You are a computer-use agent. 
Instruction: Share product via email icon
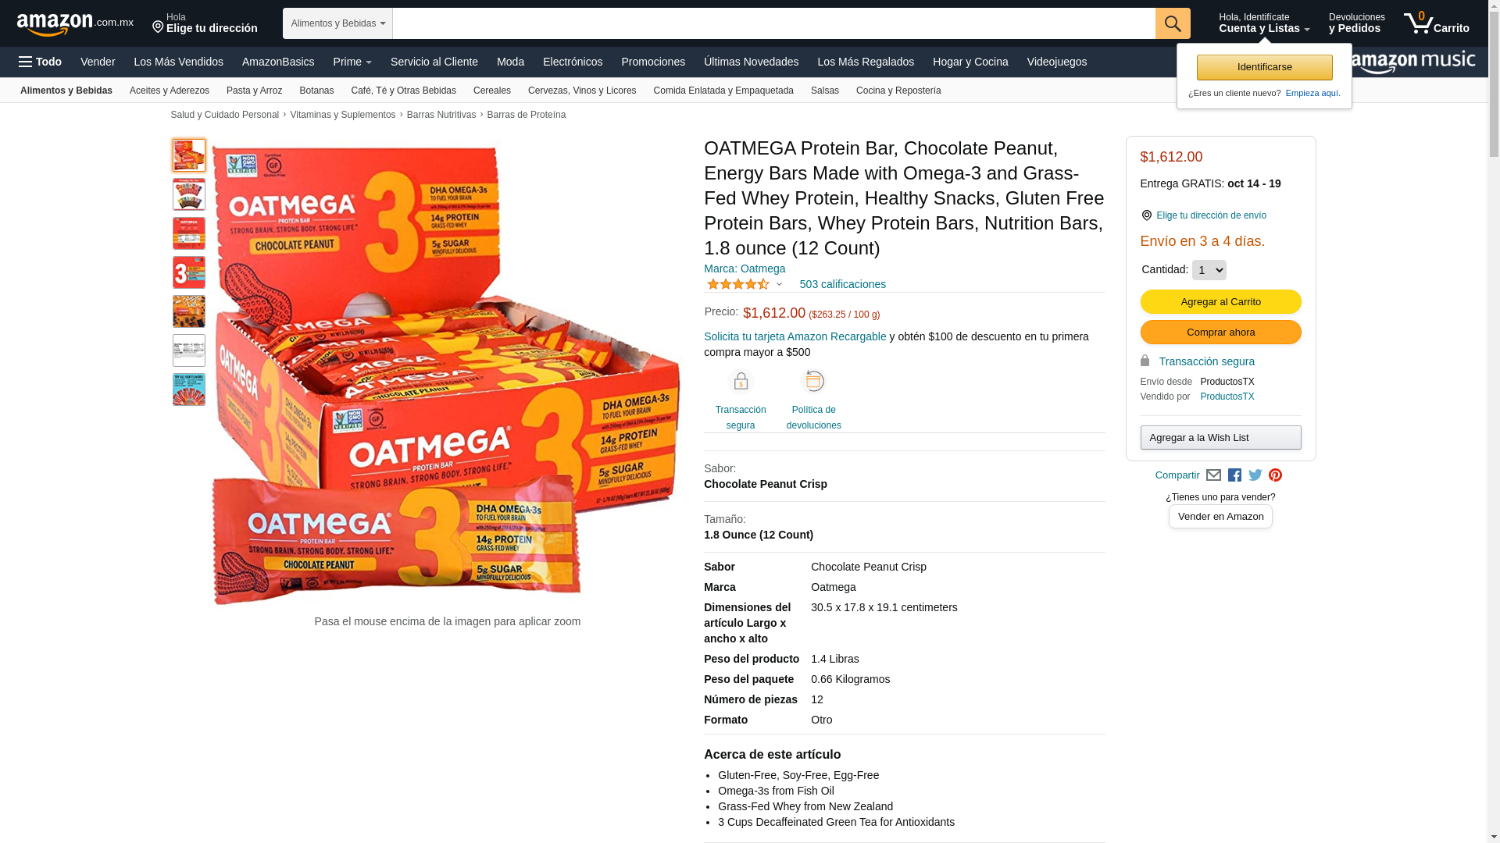click(x=1213, y=475)
